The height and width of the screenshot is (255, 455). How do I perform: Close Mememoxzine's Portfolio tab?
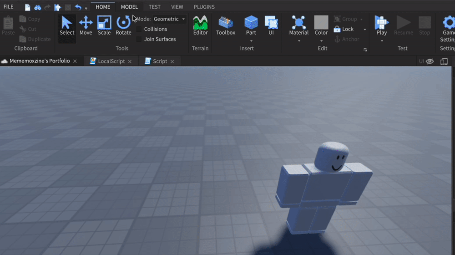(75, 61)
